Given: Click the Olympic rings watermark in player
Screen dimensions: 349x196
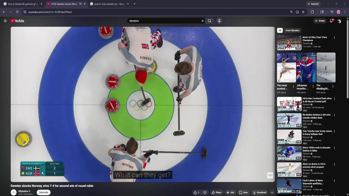Looking at the screenshot, I should click(270, 175).
